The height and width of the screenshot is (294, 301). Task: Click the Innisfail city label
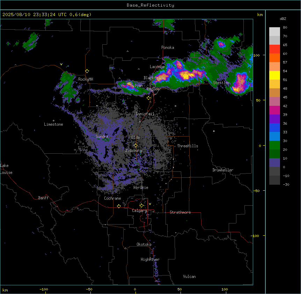[145, 114]
